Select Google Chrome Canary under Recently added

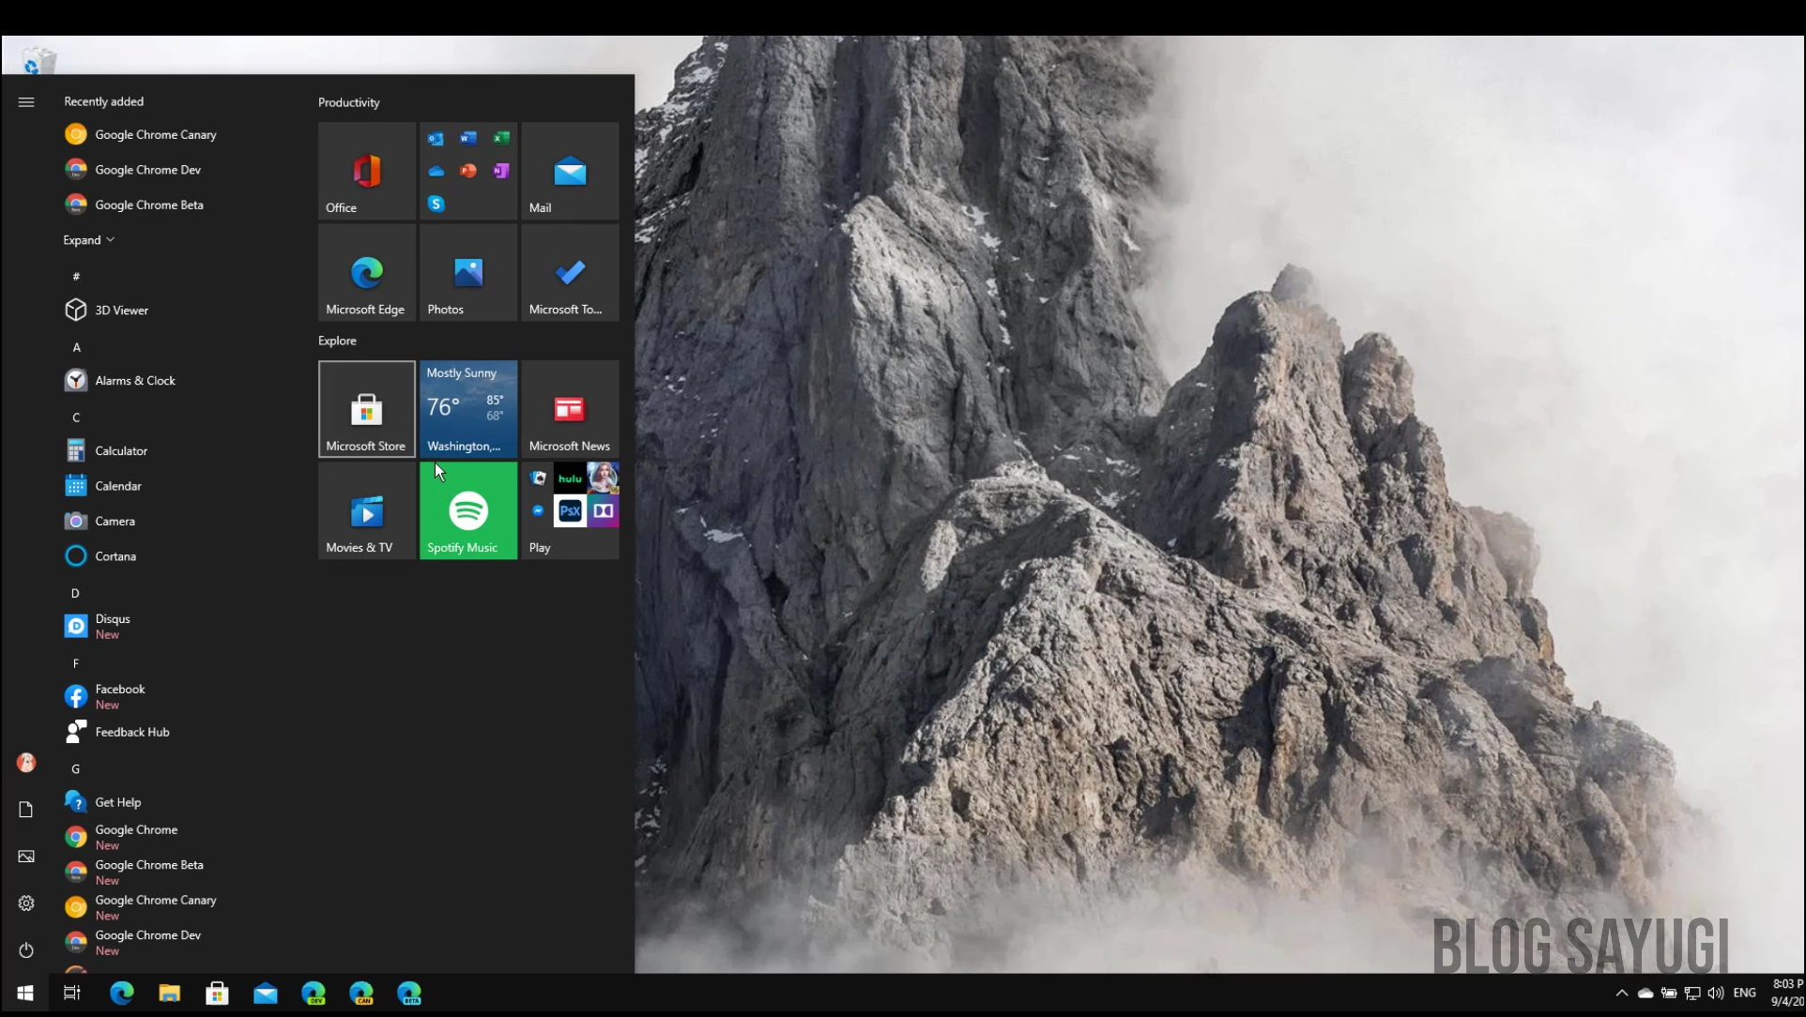[155, 135]
